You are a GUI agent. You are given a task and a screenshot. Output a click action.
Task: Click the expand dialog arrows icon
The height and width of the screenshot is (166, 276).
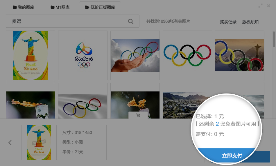pyautogui.click(x=260, y=6)
